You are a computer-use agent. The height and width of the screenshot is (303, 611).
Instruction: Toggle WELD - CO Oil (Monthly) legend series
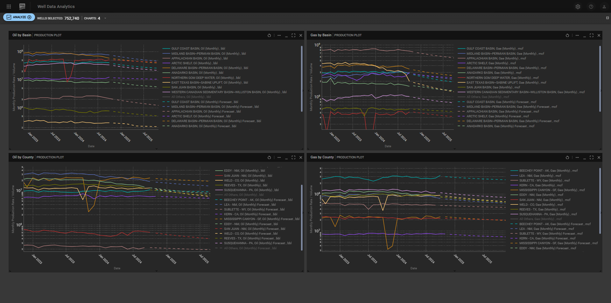coord(240,181)
